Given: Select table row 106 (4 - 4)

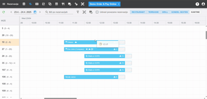Looking at the screenshot, I should point(10,77).
